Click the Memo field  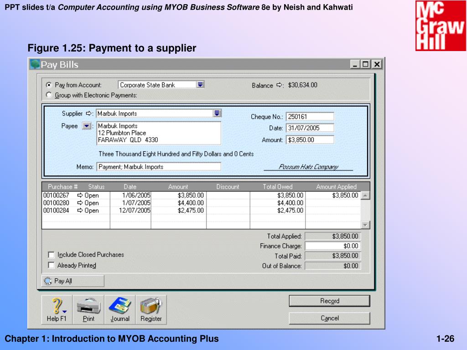pos(159,167)
